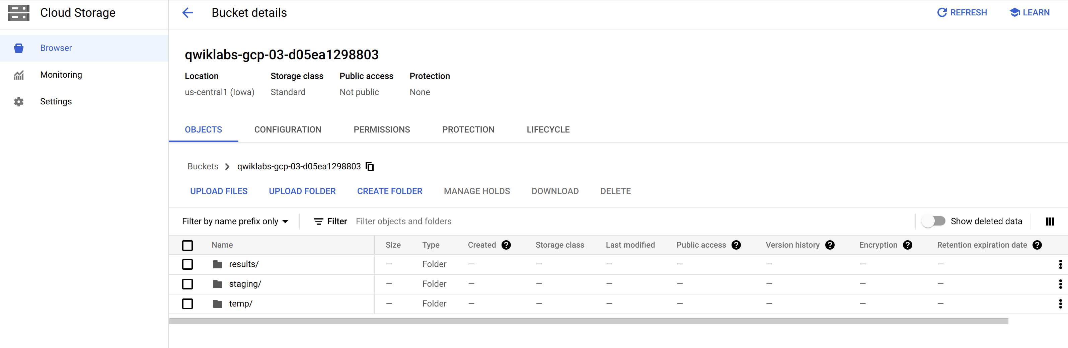Open help tooltip for Encryption column
The width and height of the screenshot is (1068, 348).
908,245
